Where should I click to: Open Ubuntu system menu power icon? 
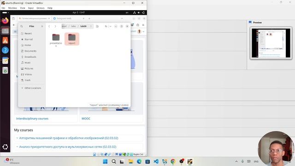(x=143, y=12)
